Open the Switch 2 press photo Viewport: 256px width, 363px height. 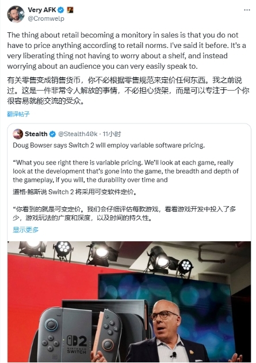(129, 302)
